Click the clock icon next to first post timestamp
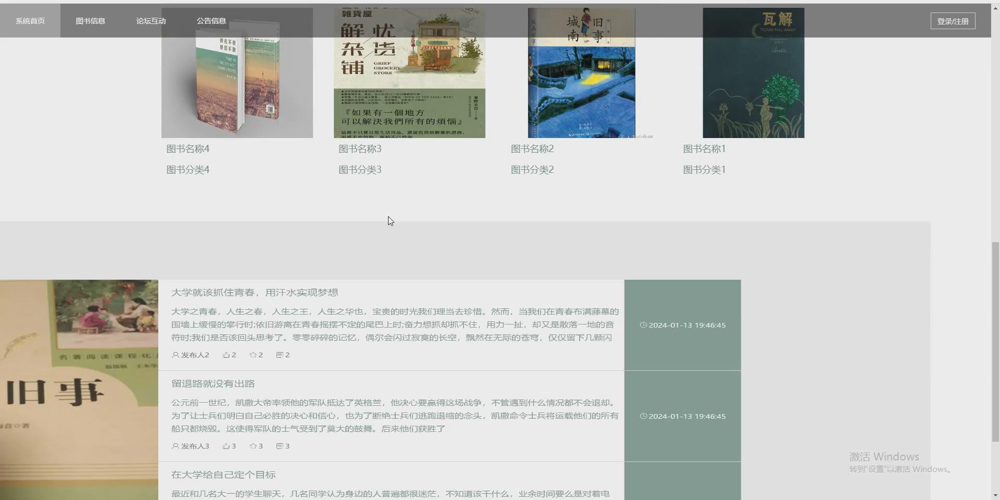Screen dimensions: 1000x500 (x=644, y=324)
